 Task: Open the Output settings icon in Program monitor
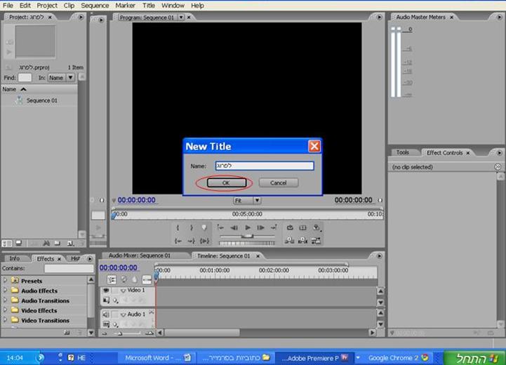tap(317, 227)
